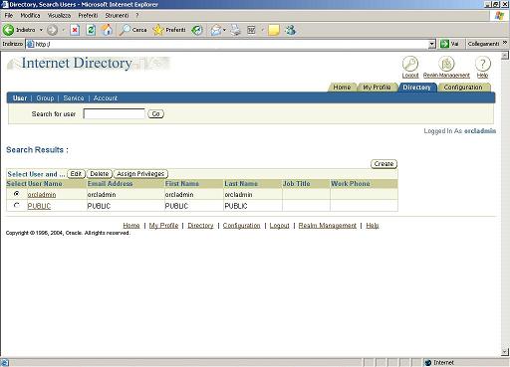Click the Delete user button
Screen dimensions: 510x367
point(100,174)
